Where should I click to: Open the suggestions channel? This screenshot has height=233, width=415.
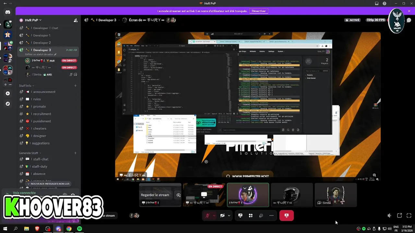click(48, 143)
